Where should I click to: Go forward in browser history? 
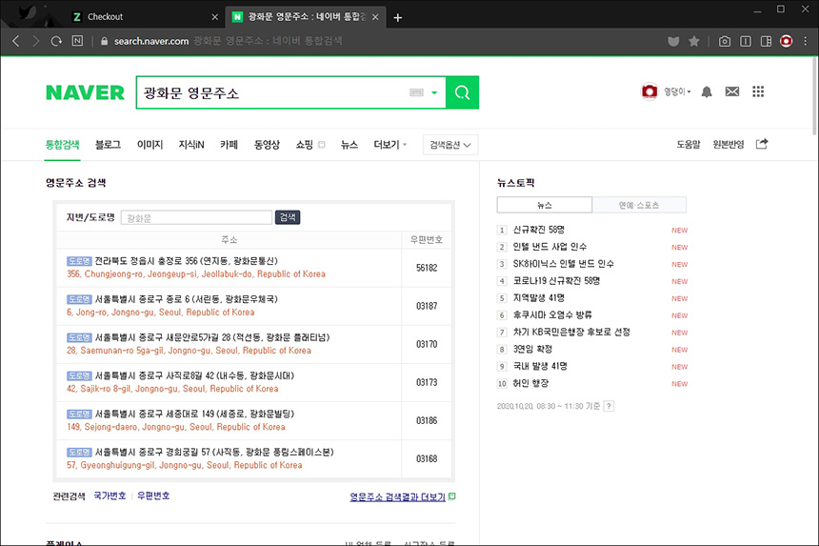click(35, 41)
